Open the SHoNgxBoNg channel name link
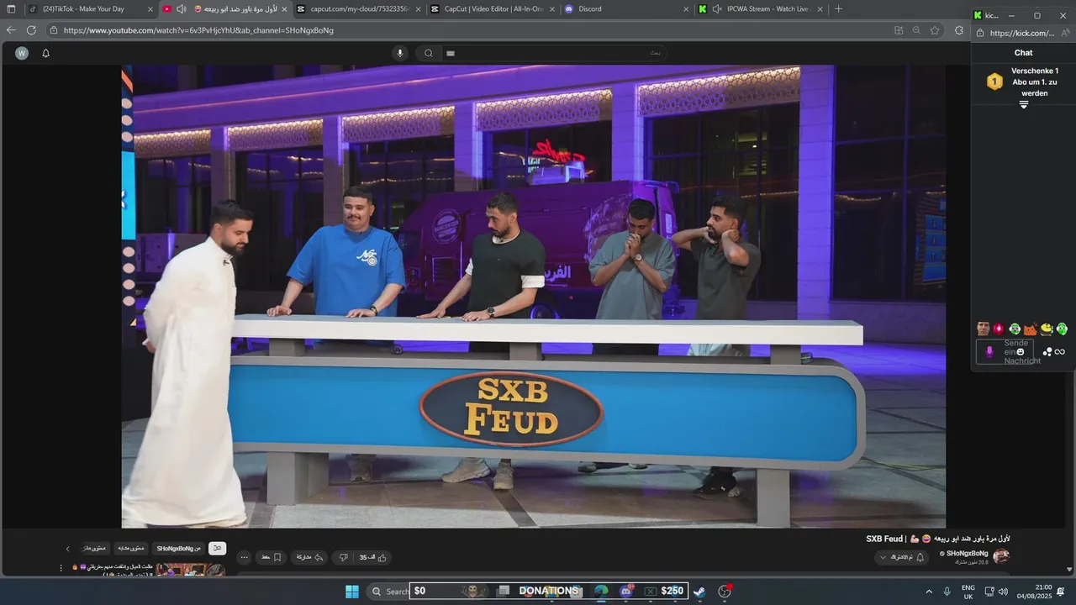Viewport: 1076px width, 605px height. (967, 553)
